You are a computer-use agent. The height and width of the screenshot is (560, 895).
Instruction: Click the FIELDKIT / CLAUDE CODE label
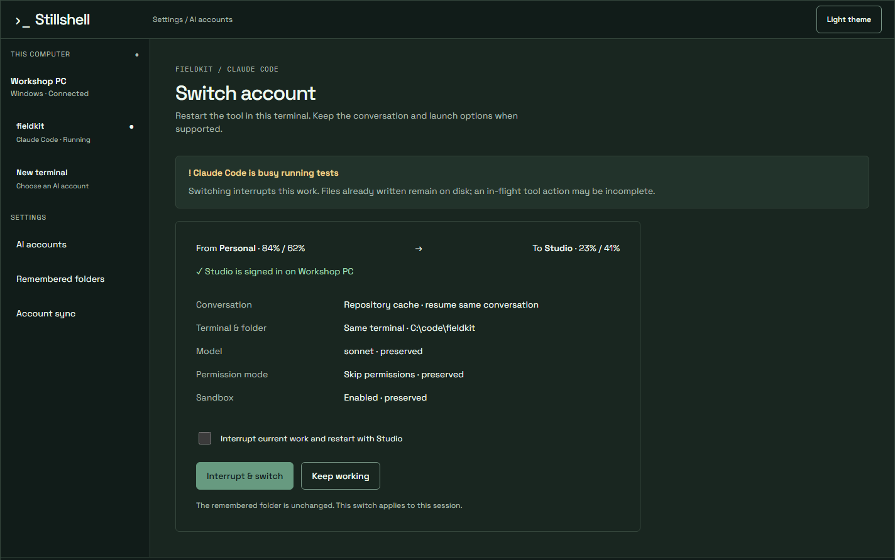click(x=227, y=69)
